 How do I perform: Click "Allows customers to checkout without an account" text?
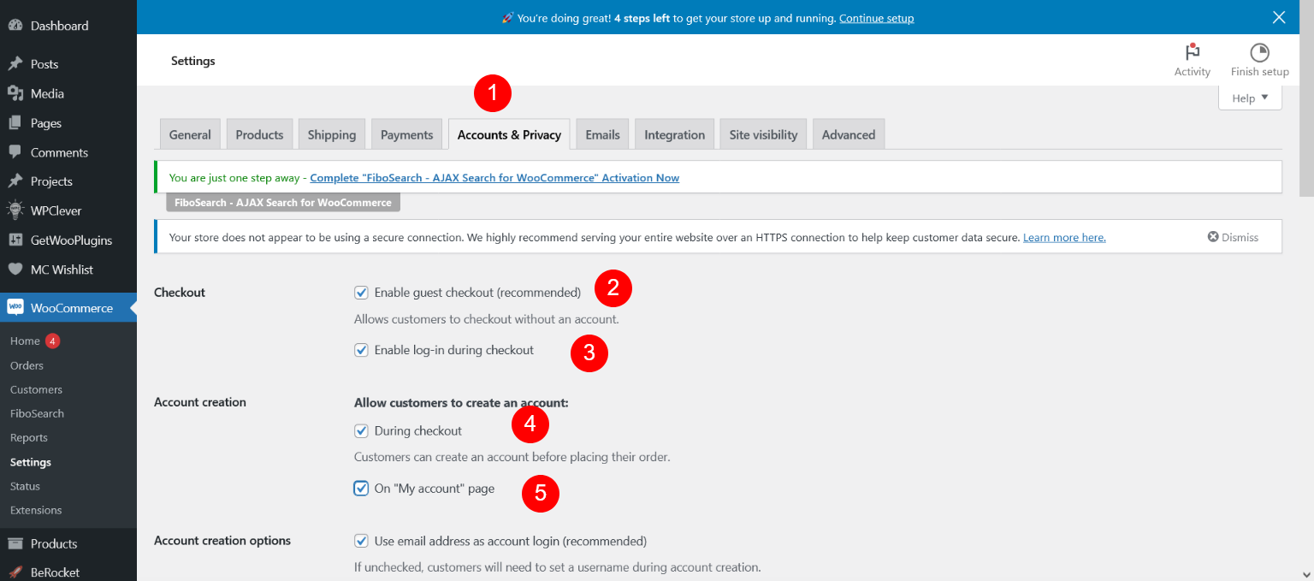tap(486, 319)
